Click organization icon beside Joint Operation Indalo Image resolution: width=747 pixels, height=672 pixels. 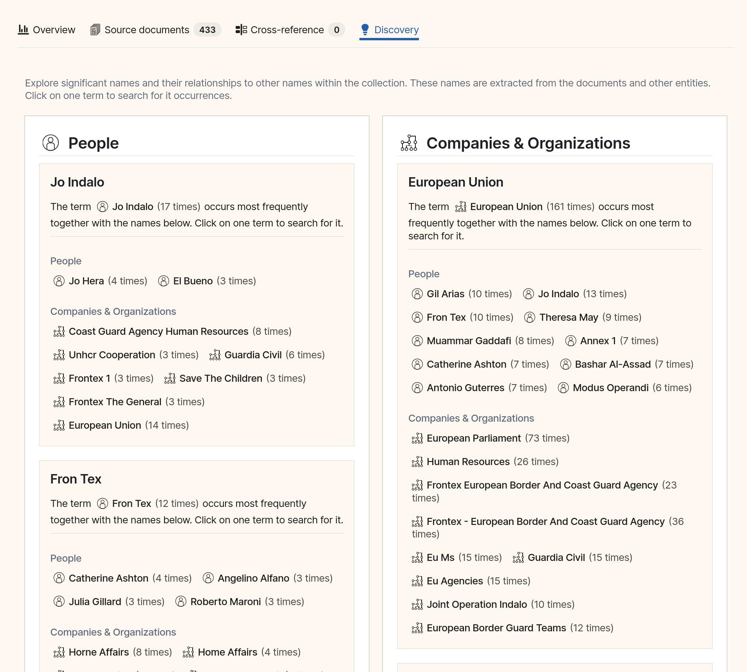tap(417, 604)
